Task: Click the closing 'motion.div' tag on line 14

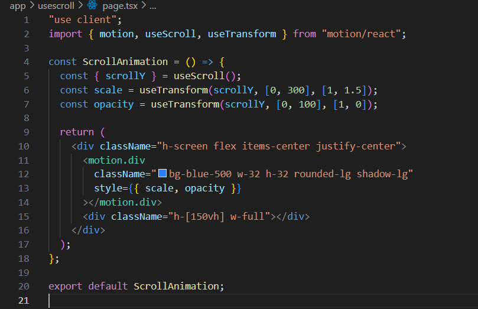Action: click(x=128, y=202)
